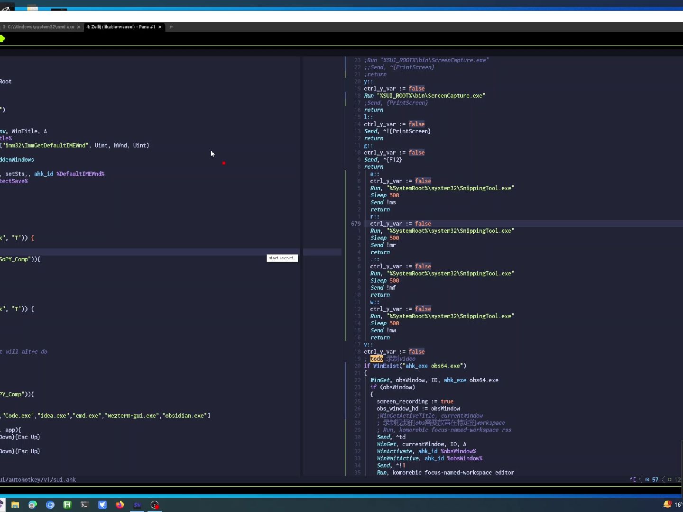Click the 'g::' hotkey label line

coord(369,146)
